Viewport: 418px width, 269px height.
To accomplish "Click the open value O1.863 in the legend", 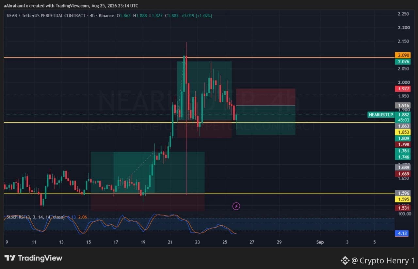I will pos(123,16).
